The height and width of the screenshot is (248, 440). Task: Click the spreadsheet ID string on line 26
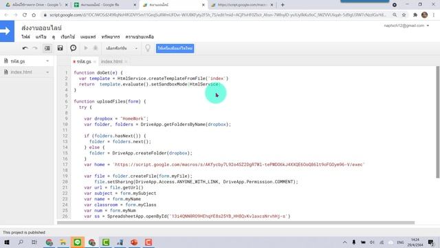click(229, 216)
